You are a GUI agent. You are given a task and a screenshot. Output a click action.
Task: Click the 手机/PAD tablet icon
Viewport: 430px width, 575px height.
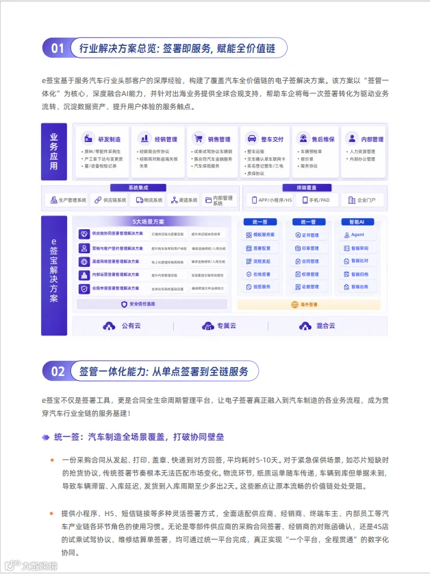click(305, 200)
